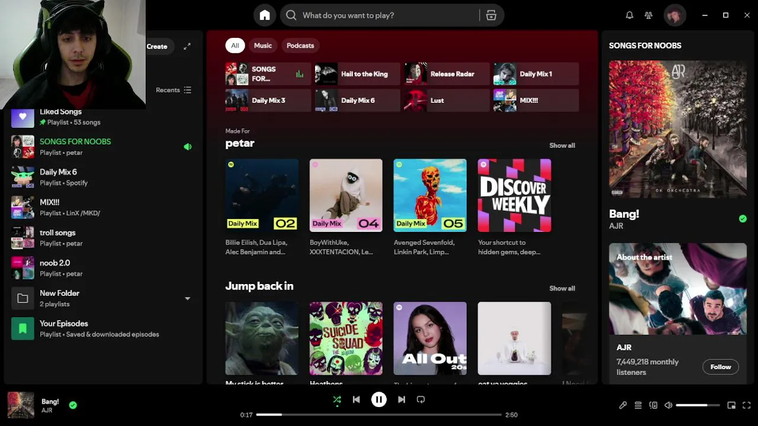The image size is (758, 426).
Task: Select the Music filter chip
Action: pos(263,46)
